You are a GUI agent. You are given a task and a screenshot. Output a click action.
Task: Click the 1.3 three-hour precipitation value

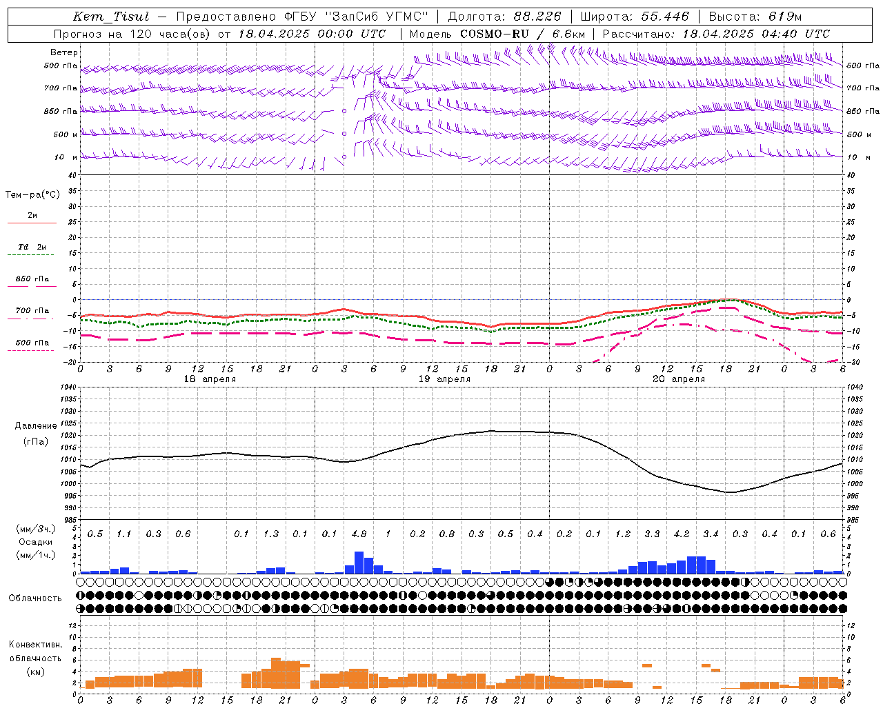[271, 534]
